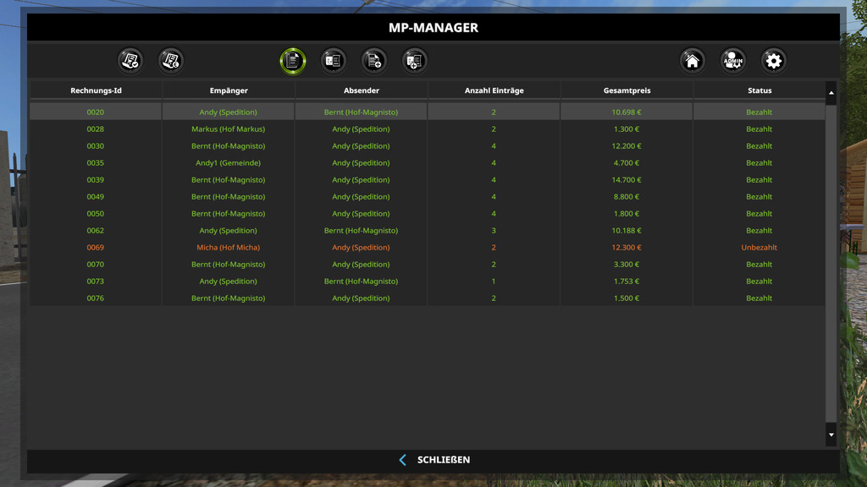The width and height of the screenshot is (867, 487).
Task: Click the Gesamtpreis column header
Action: pyautogui.click(x=627, y=90)
